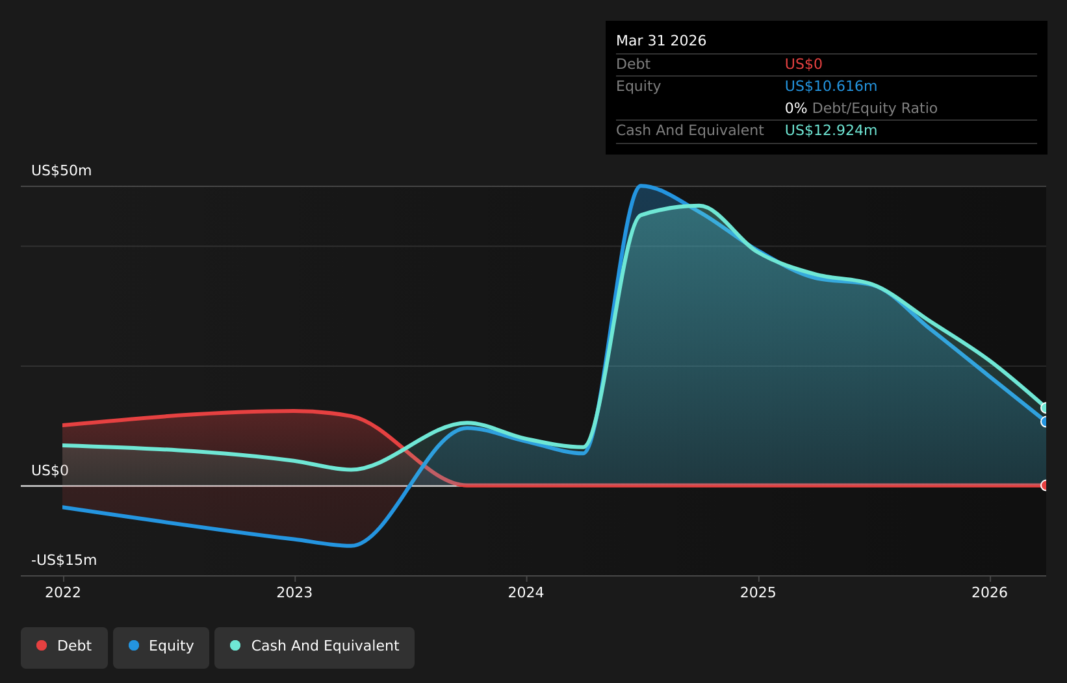Click the 2023 x-axis label
The height and width of the screenshot is (683, 1067).
click(294, 592)
